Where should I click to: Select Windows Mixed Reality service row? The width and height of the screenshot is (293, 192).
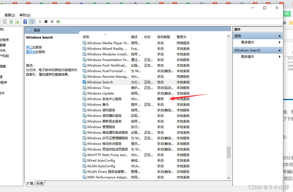pos(137,48)
